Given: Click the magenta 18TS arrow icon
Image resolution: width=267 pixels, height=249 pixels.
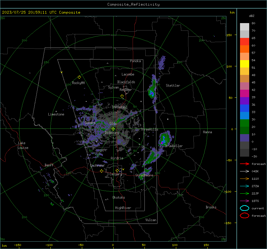Looking at the screenshot, I should pyautogui.click(x=244, y=201).
